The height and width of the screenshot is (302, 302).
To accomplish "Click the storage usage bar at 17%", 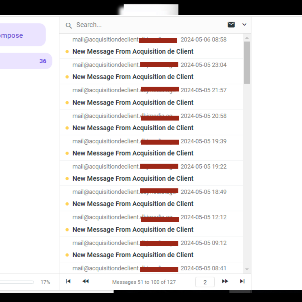I will (x=17, y=282).
